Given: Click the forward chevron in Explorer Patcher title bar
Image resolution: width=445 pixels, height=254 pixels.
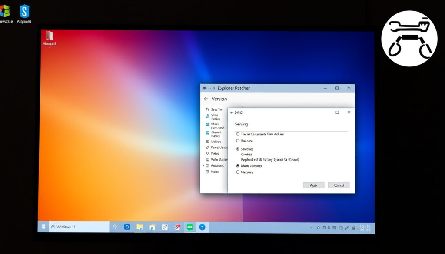Looking at the screenshot, I should (214, 88).
